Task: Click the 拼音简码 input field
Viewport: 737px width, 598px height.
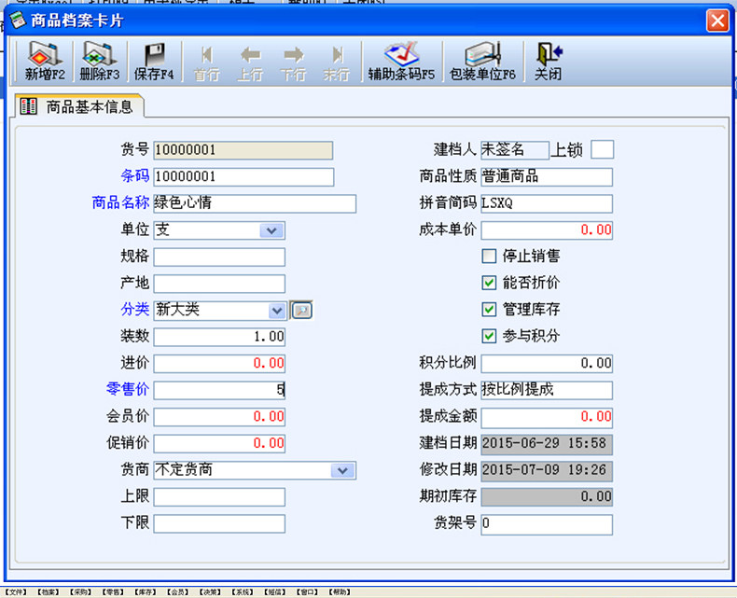Action: [547, 203]
